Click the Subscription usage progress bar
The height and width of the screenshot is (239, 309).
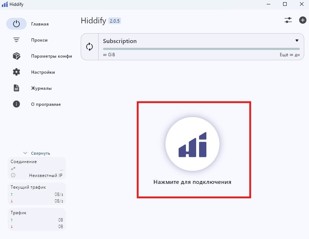click(x=201, y=49)
